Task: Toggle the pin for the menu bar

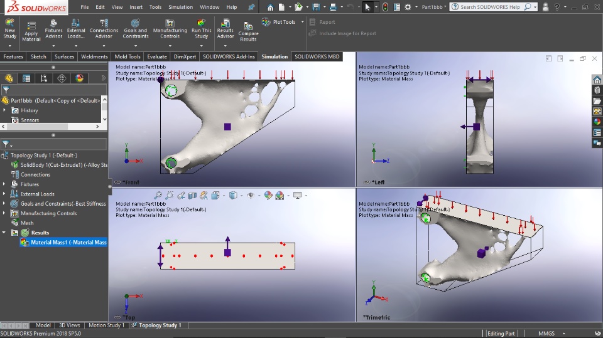Action: [252, 7]
